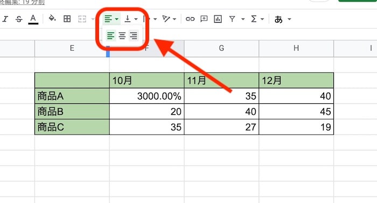377x203 pixels.
Task: Select the 商品C cell
Action: tap(72, 127)
